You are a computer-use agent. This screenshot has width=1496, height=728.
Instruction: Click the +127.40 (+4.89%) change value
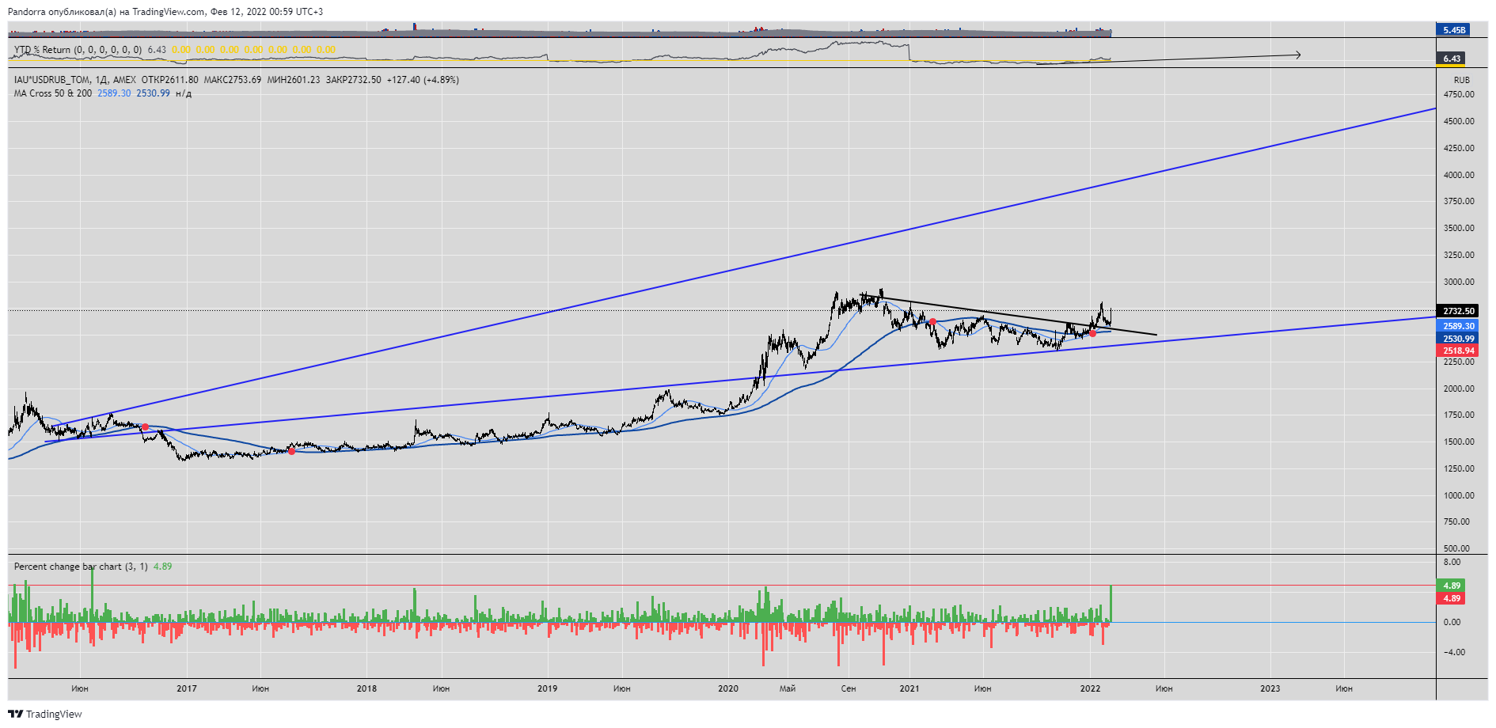423,80
